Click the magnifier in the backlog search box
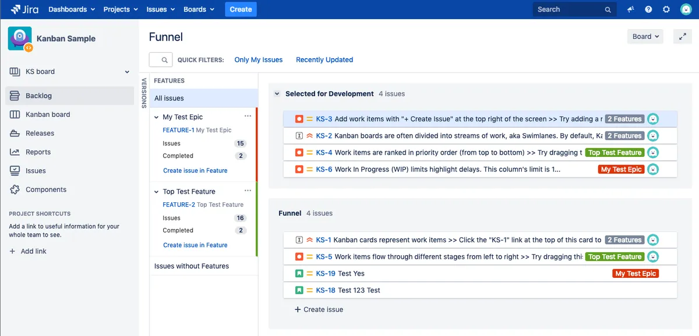The width and height of the screenshot is (699, 336). coord(165,60)
